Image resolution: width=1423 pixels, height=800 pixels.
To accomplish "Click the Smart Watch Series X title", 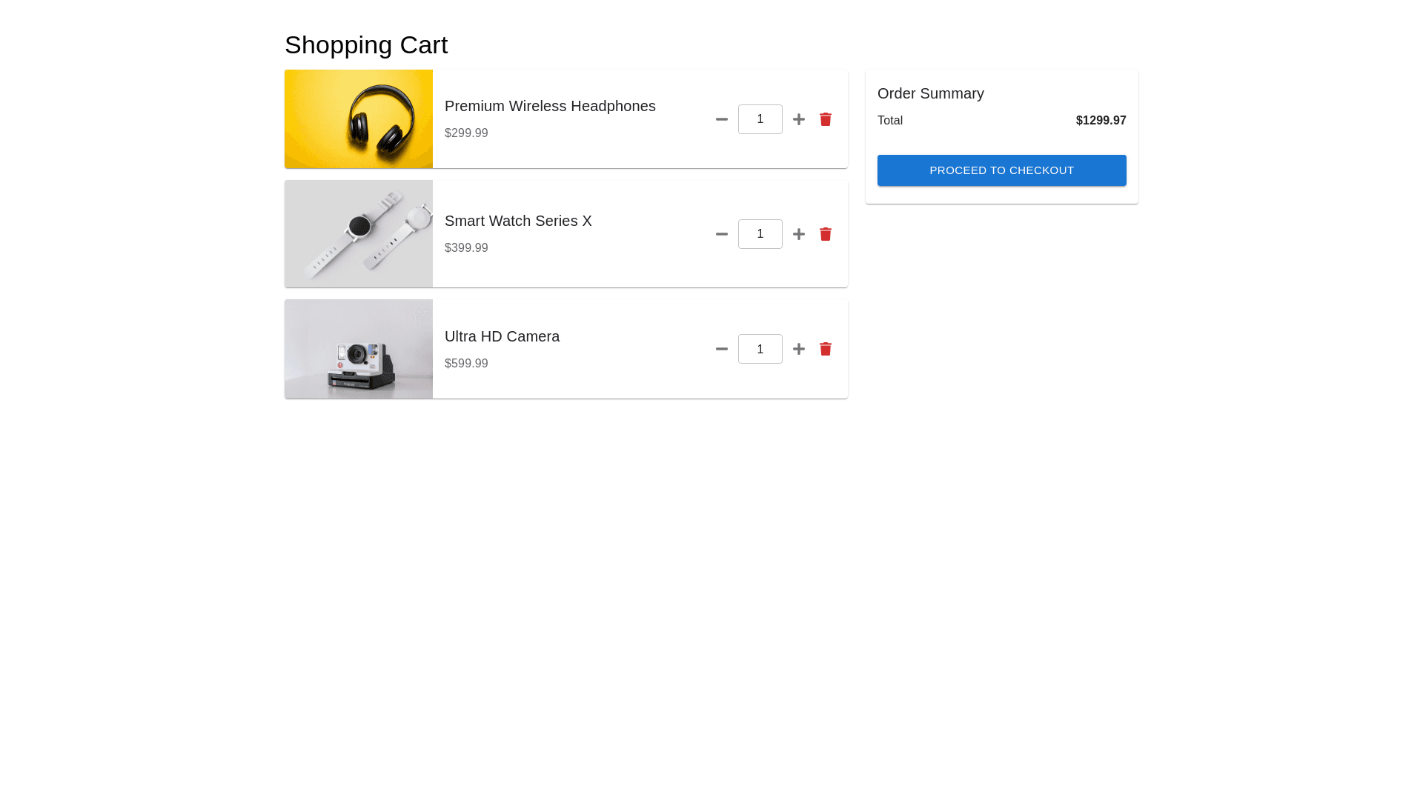I will (x=518, y=221).
